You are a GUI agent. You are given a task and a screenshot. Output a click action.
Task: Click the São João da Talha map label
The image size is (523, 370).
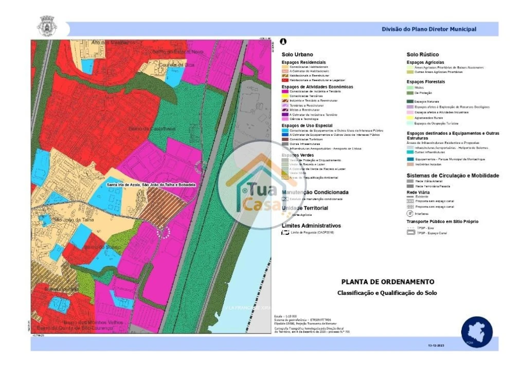[x=73, y=220]
